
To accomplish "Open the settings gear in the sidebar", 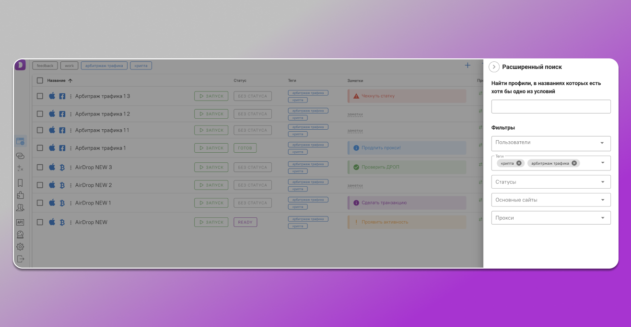I will (x=20, y=247).
